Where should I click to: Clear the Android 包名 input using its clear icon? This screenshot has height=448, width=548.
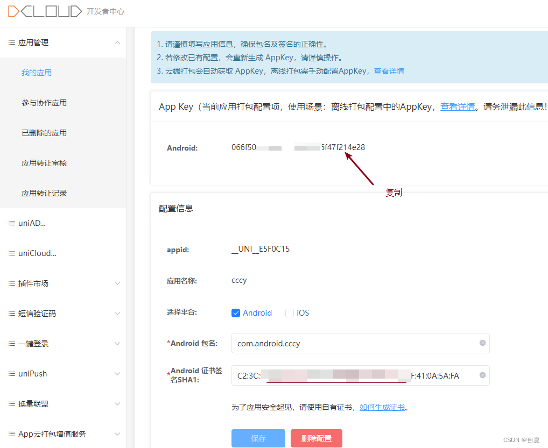(x=482, y=343)
